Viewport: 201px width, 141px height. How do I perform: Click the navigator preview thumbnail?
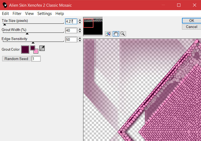point(93,27)
